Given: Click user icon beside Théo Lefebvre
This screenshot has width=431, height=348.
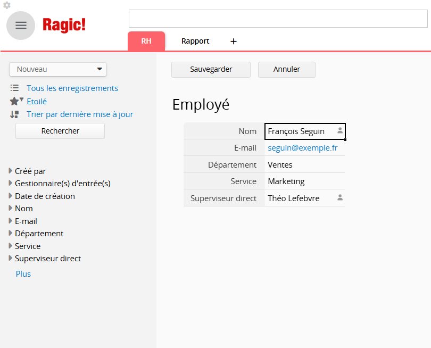Looking at the screenshot, I should [x=340, y=197].
